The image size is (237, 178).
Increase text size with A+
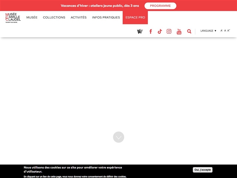click(229, 31)
